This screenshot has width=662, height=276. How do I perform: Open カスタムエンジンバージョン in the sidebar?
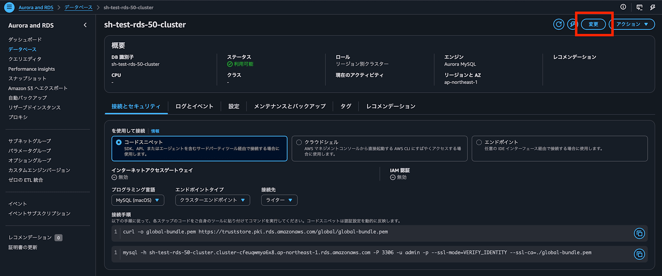click(x=39, y=170)
